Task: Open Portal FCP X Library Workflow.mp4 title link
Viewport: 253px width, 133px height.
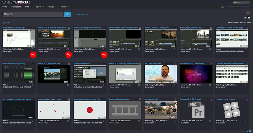Action: coord(124,63)
